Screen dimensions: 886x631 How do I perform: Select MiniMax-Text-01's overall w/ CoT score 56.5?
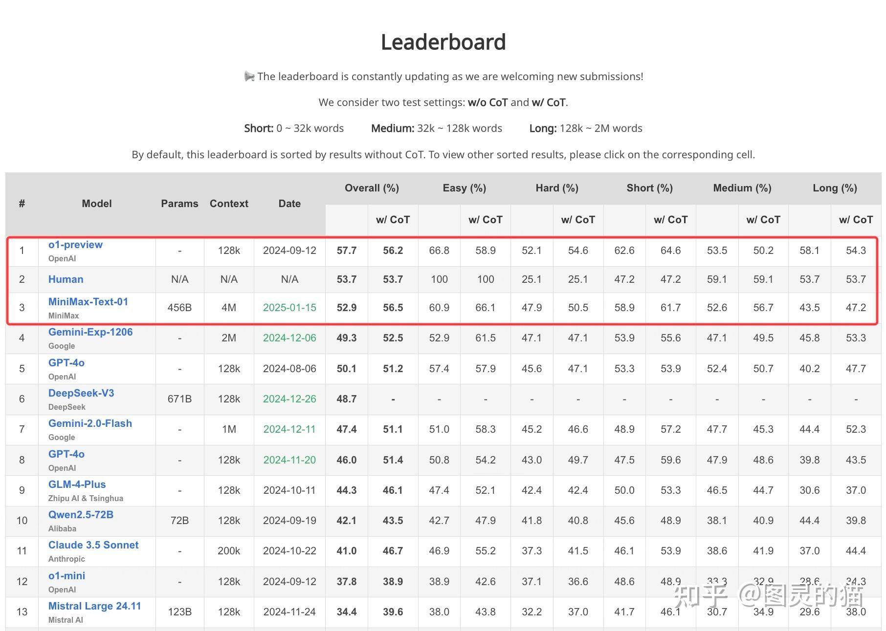tap(393, 308)
